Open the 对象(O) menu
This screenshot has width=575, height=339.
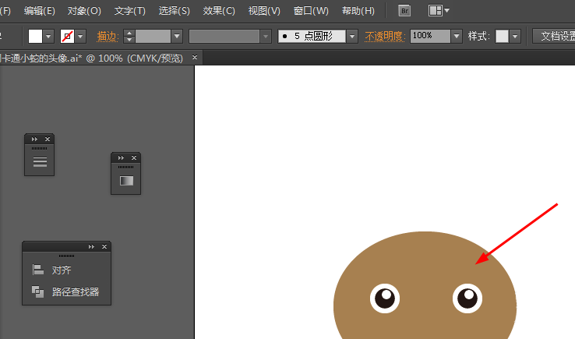pyautogui.click(x=84, y=11)
